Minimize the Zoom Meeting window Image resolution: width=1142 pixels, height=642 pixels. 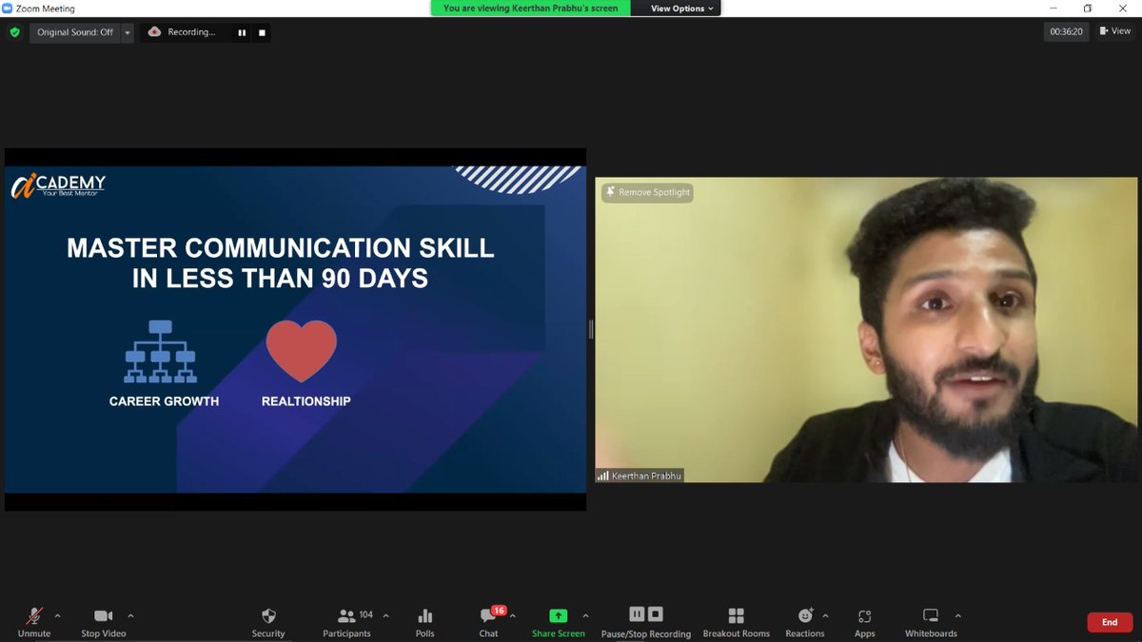coord(1054,8)
